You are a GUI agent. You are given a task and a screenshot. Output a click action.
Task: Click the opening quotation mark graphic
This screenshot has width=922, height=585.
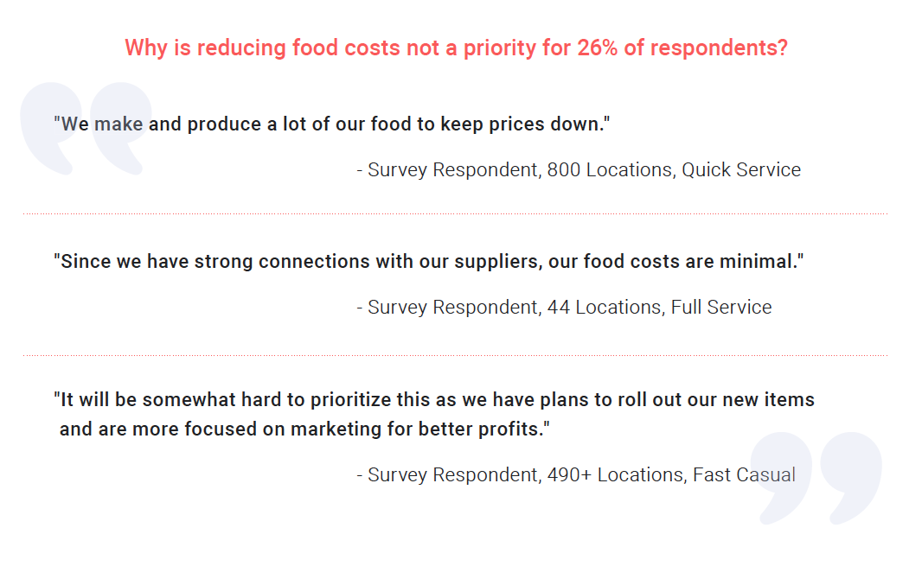click(x=86, y=129)
